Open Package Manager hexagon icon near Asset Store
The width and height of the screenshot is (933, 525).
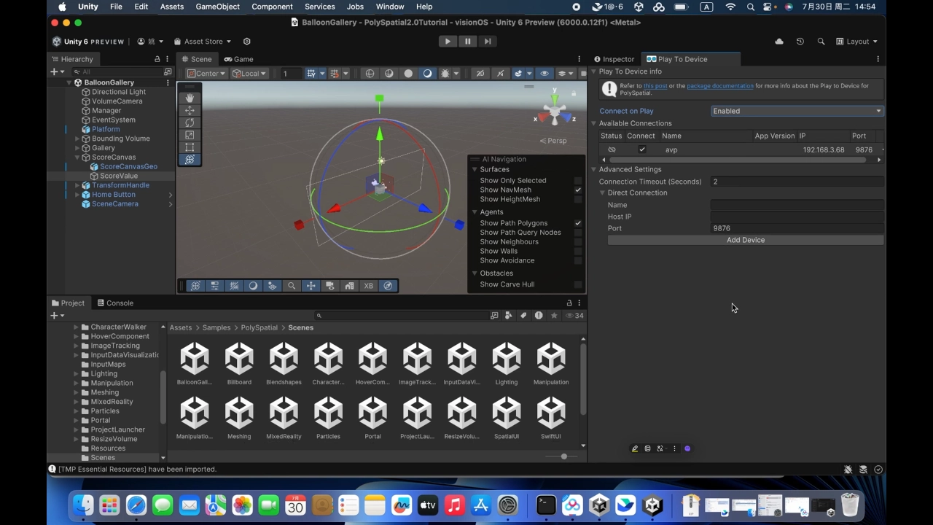point(246,42)
